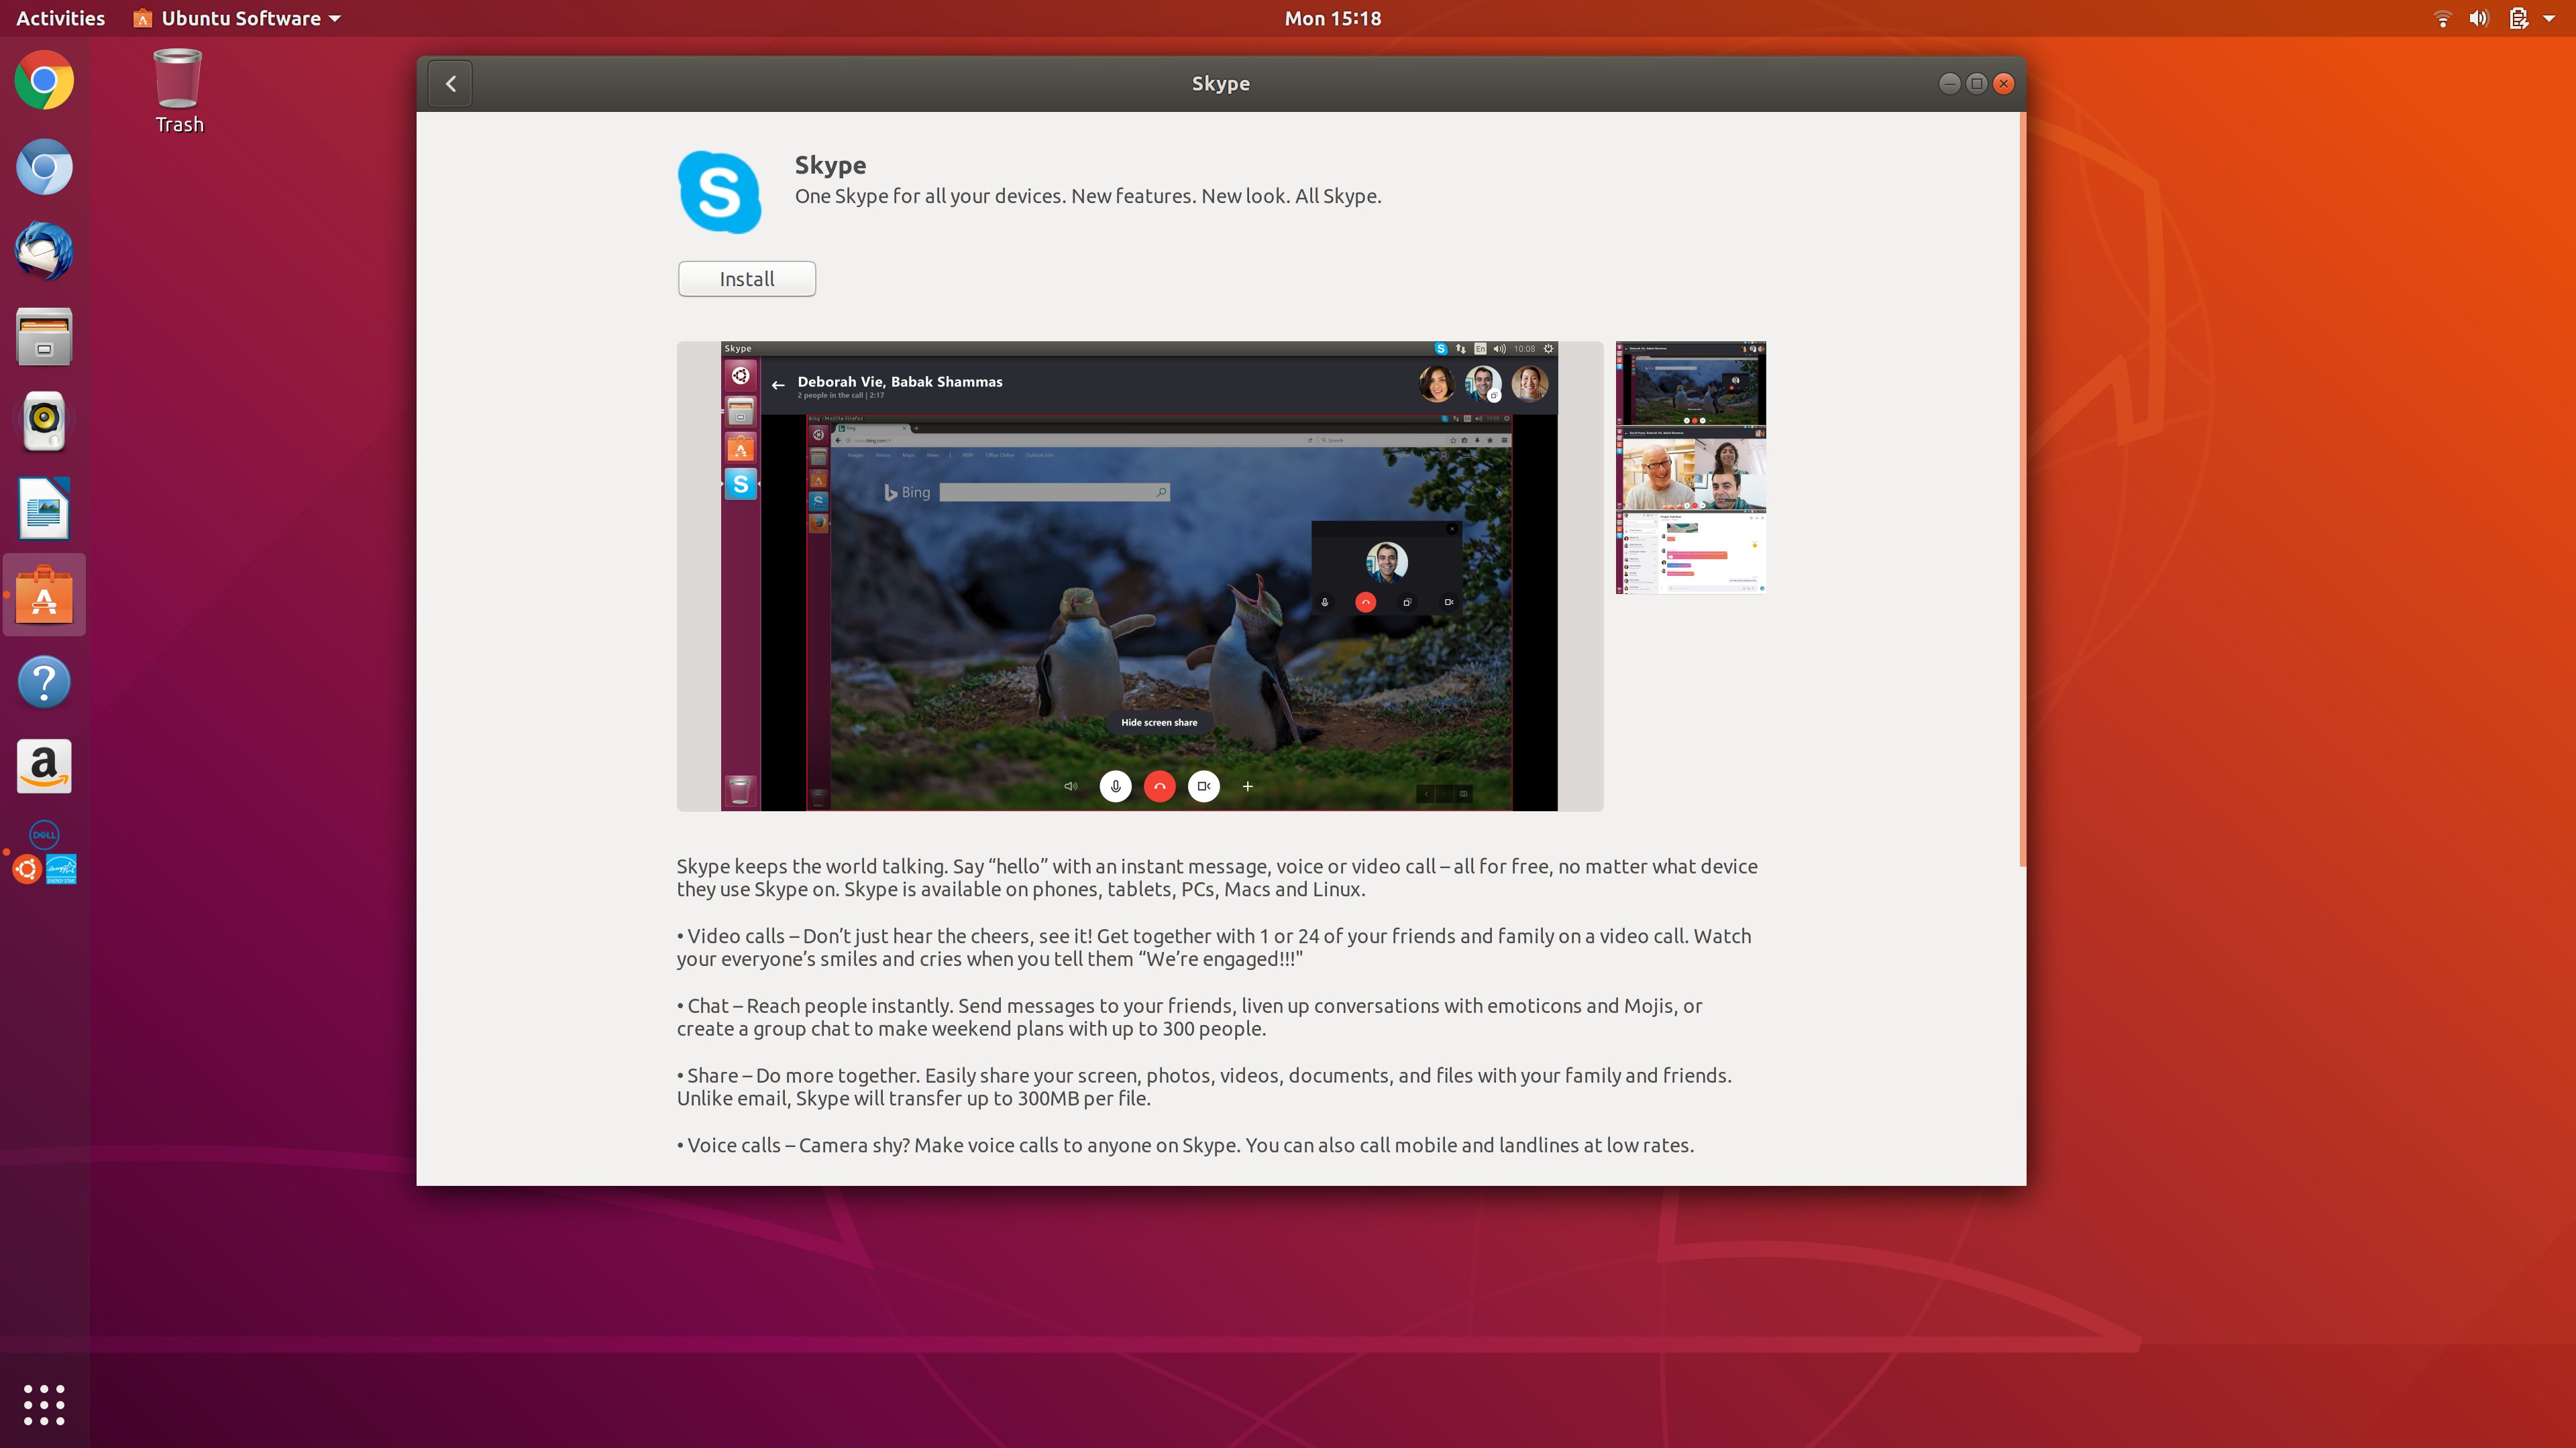Click the 'Chat – Reach people instantly' paragraph
The height and width of the screenshot is (1448, 2576).
tap(1190, 1018)
